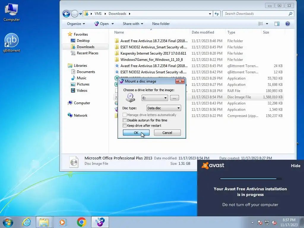
Task: Click the clock showing 8:57 PM
Action: (289, 220)
